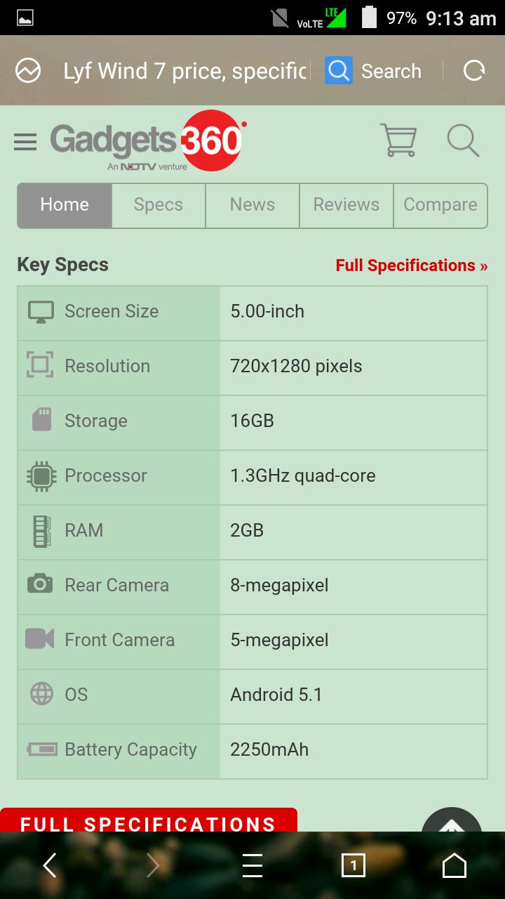Open the hamburger menu beside Gadgets 360 logo
This screenshot has height=899, width=505.
coord(25,142)
